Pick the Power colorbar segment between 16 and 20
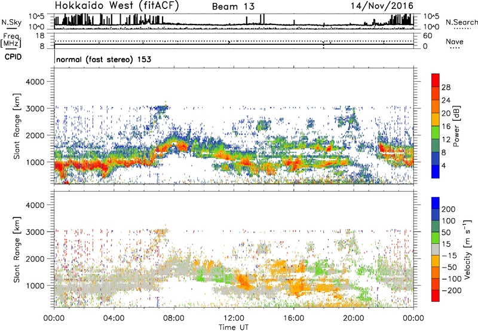 point(436,119)
